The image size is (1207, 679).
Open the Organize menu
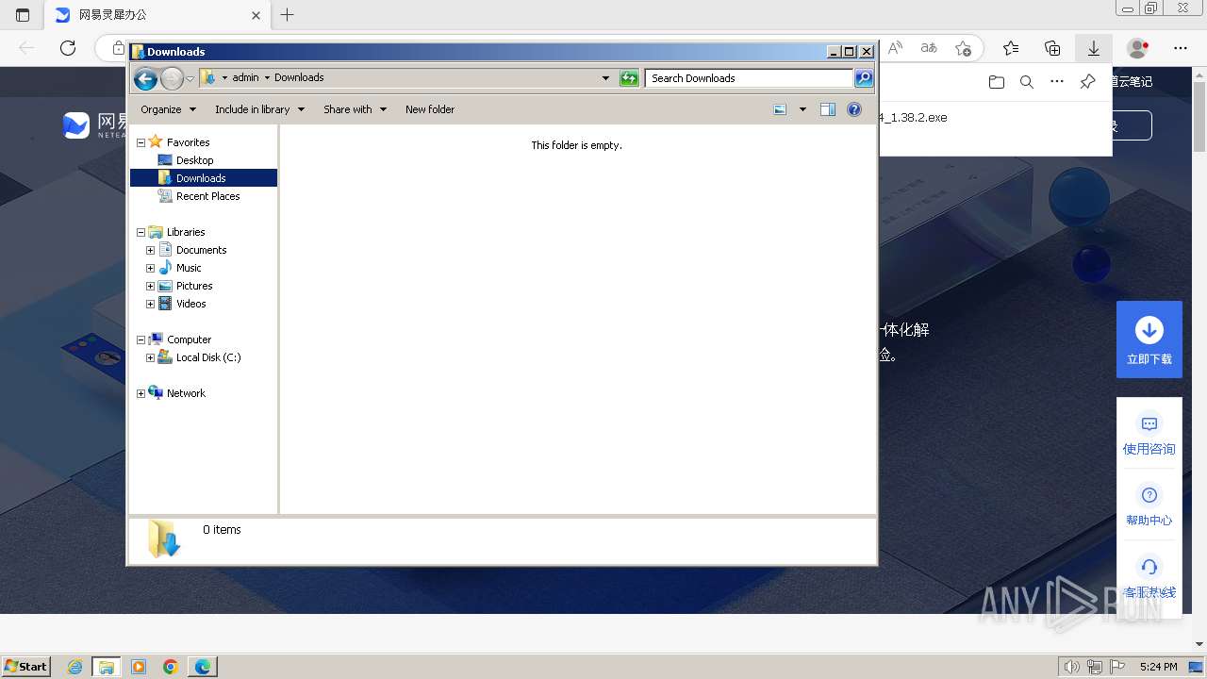coord(168,109)
